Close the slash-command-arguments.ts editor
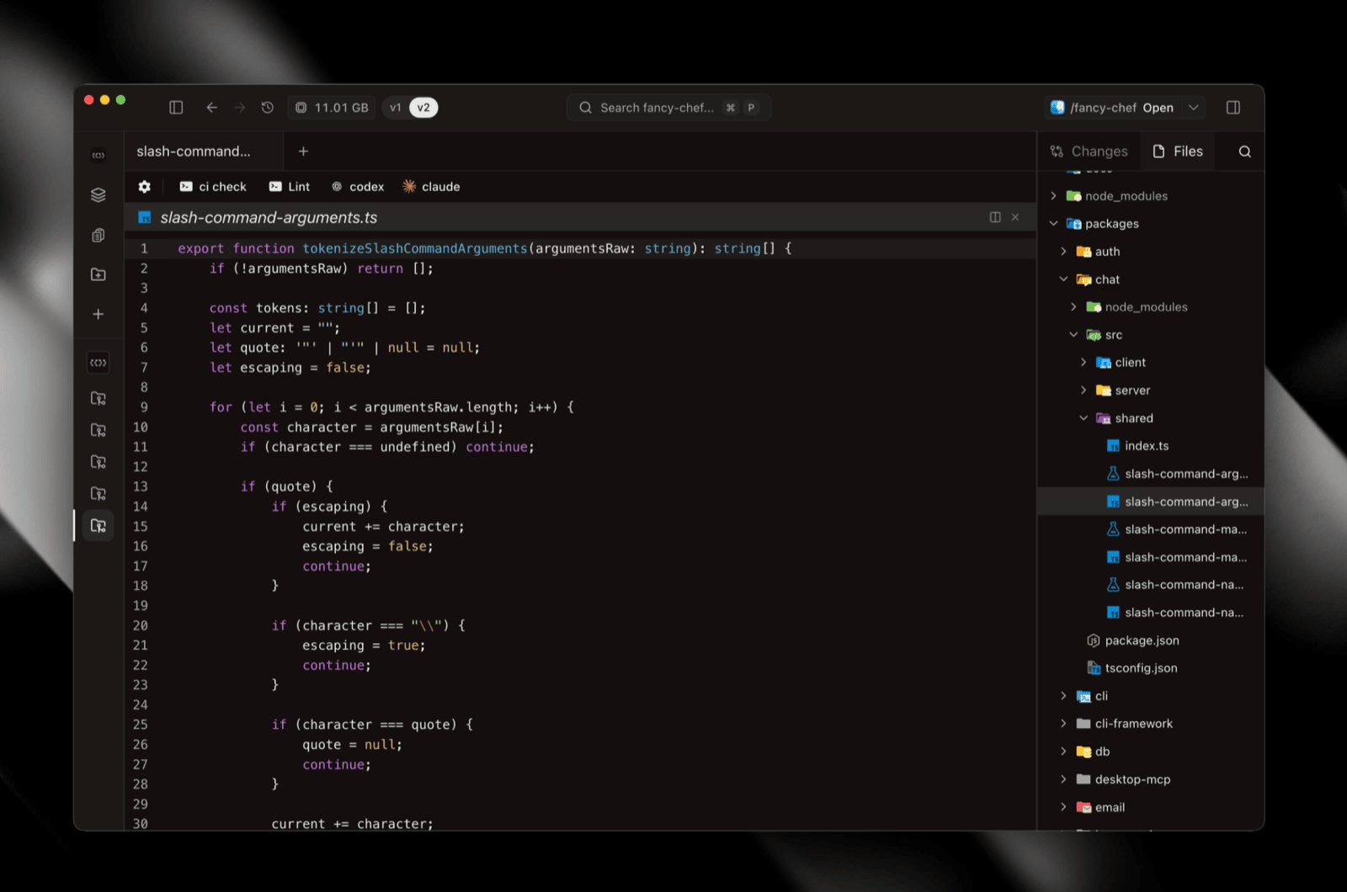 (x=1015, y=217)
